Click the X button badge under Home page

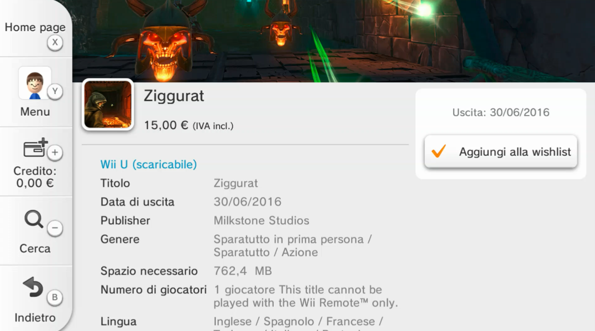click(x=55, y=42)
